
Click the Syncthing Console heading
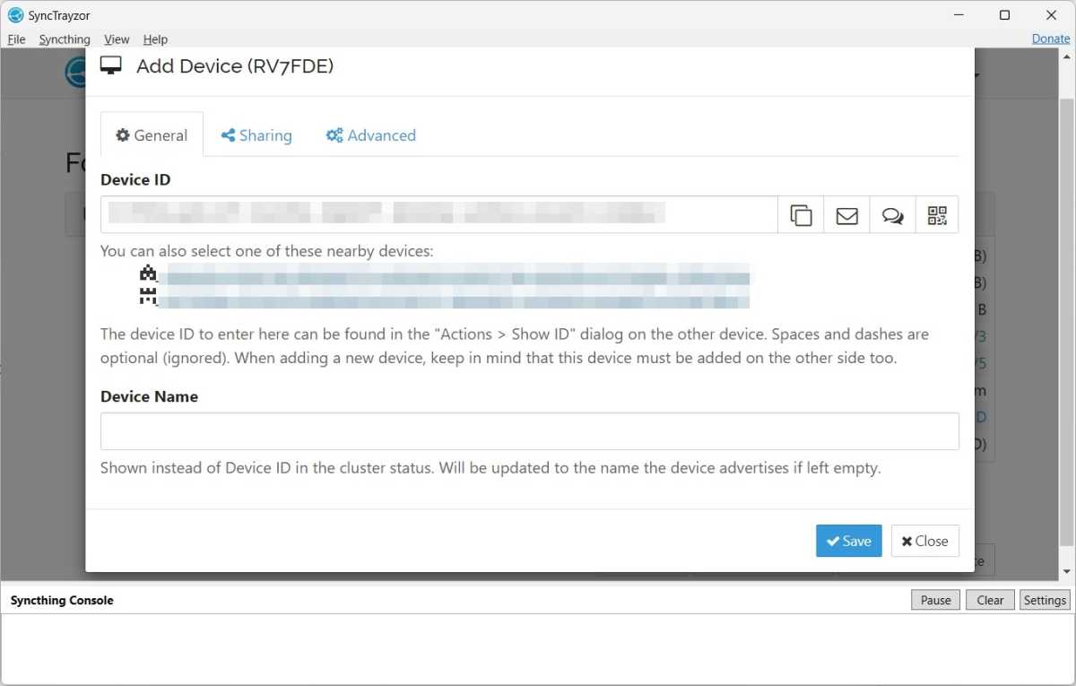click(62, 600)
